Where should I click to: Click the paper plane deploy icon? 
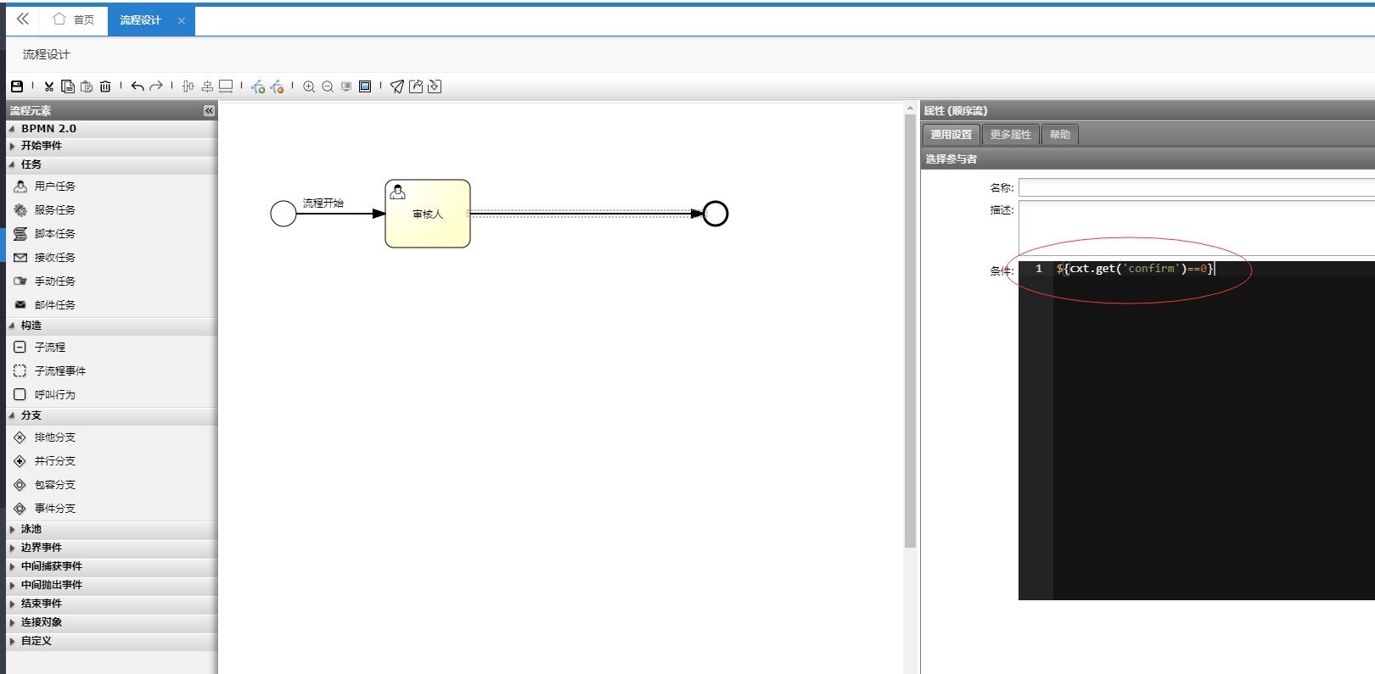coord(397,86)
